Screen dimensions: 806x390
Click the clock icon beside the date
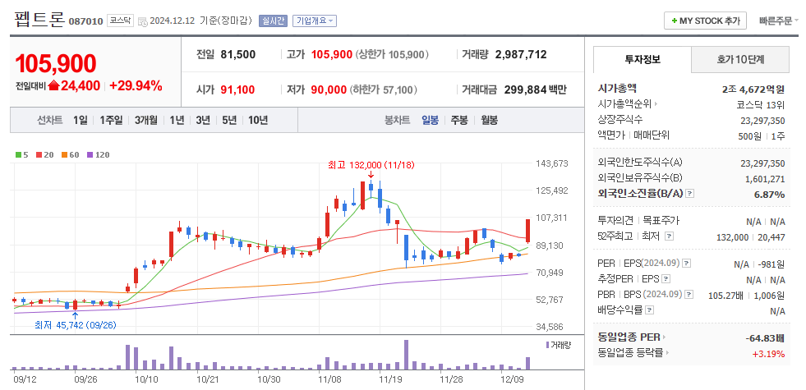(142, 21)
